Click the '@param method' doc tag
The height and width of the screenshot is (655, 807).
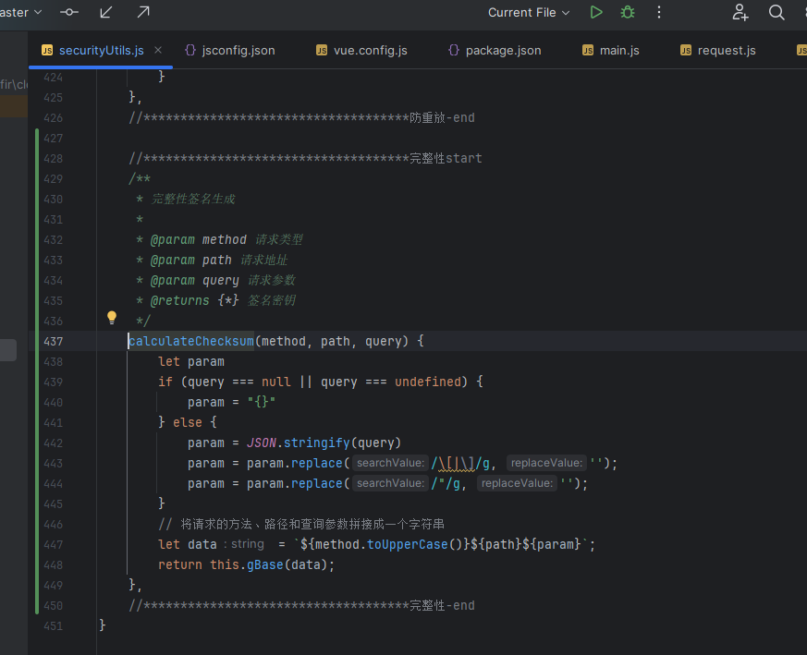198,240
